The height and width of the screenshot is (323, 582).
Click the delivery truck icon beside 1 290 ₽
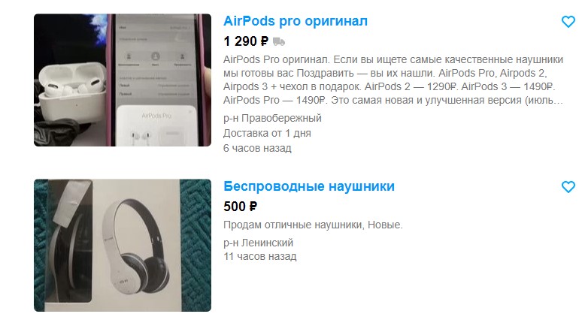tap(279, 41)
